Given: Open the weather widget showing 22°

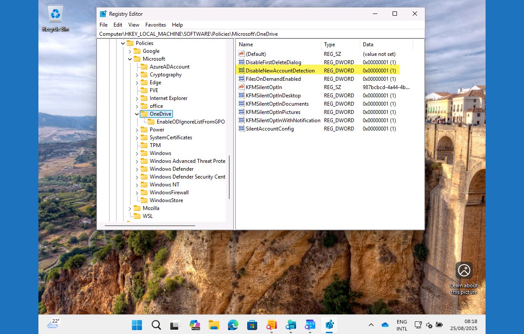Looking at the screenshot, I should click(x=54, y=324).
